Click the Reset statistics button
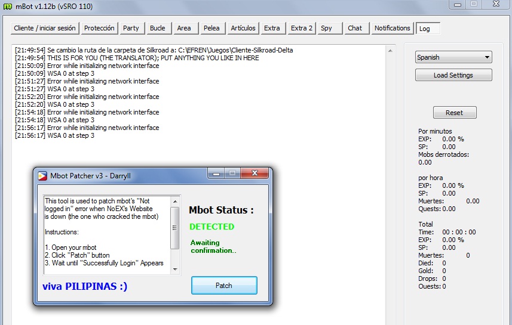This screenshot has height=325, width=512. point(455,113)
